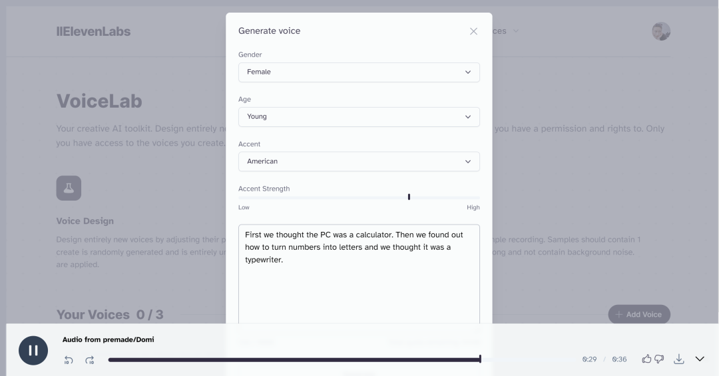Open the user profile avatar
Screen dimensions: 719x376
pos(661,31)
